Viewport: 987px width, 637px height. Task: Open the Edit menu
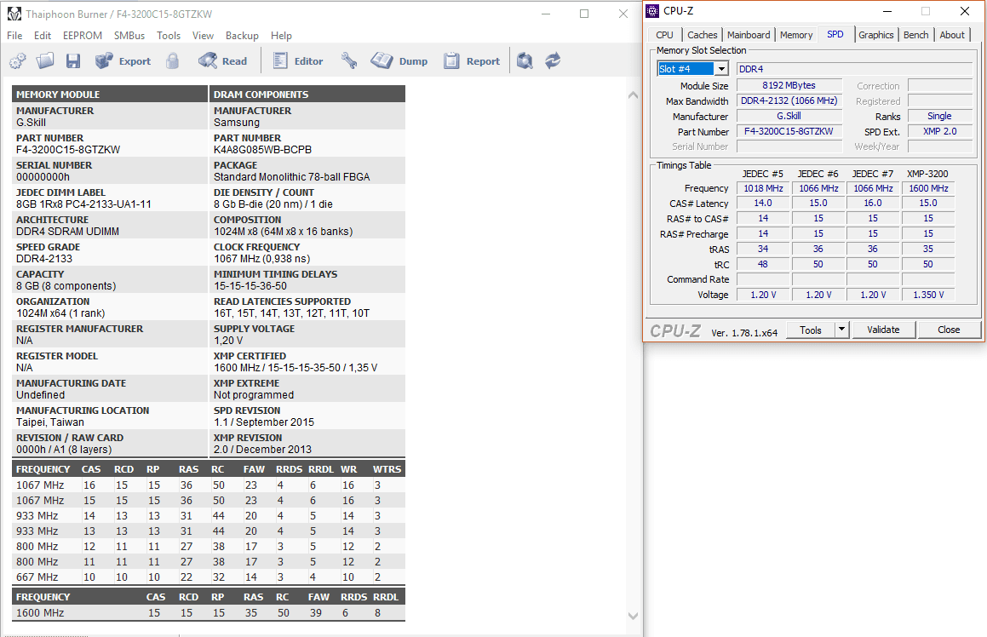[x=43, y=36]
